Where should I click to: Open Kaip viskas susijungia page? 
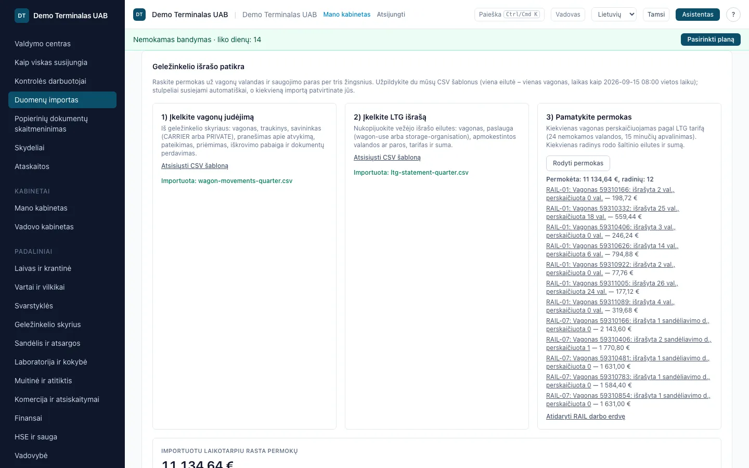click(x=62, y=62)
